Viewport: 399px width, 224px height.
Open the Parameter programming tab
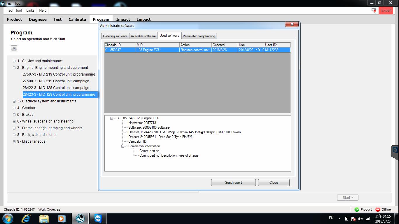click(x=199, y=36)
